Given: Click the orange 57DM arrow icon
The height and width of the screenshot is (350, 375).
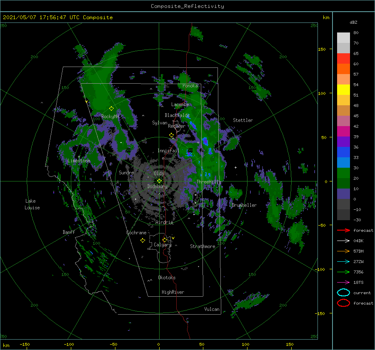Looking at the screenshot, I should coord(343,251).
